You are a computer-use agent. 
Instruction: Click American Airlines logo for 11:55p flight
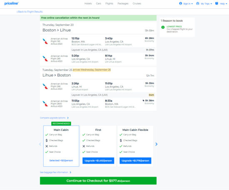click(45, 104)
